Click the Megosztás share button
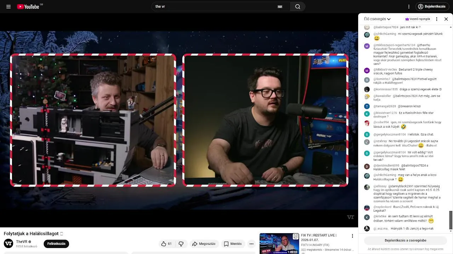 pyautogui.click(x=204, y=244)
